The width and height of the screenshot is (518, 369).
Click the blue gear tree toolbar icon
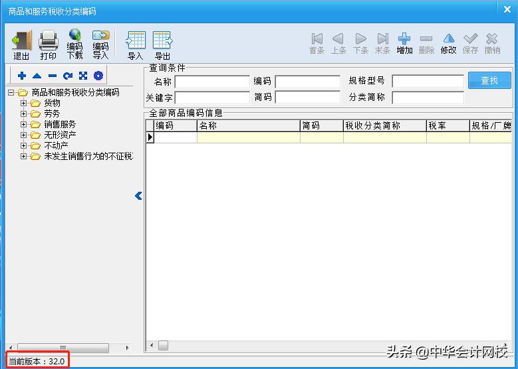98,76
